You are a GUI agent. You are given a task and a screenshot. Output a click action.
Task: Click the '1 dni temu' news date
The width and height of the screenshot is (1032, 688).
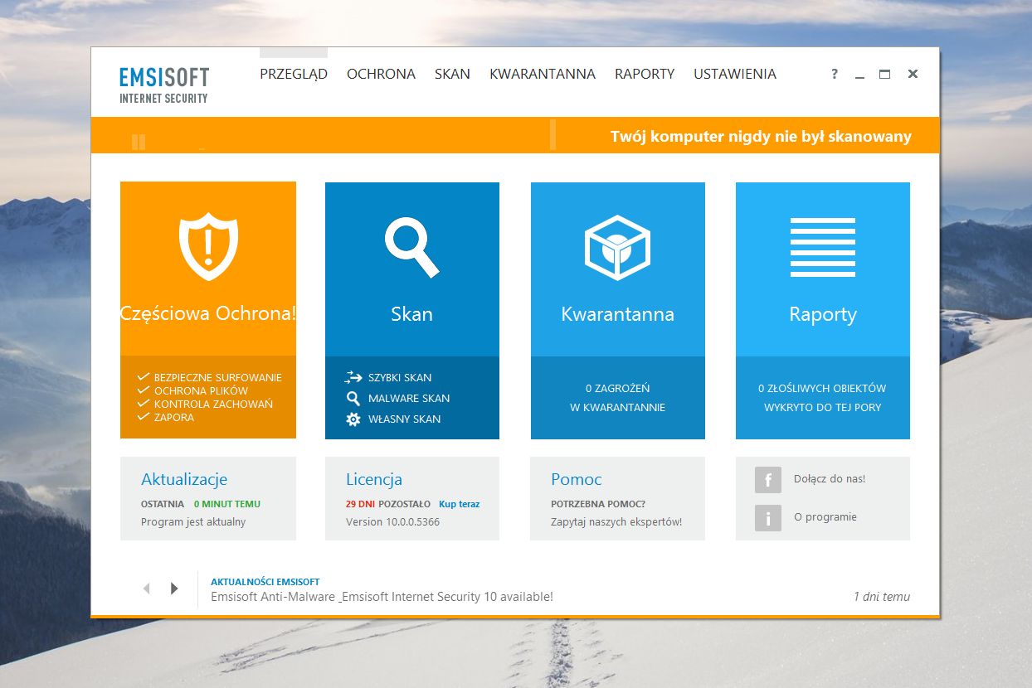pos(882,597)
